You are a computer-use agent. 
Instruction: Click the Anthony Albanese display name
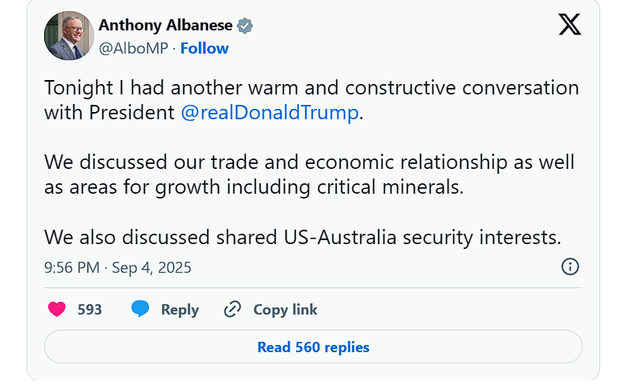click(x=164, y=26)
